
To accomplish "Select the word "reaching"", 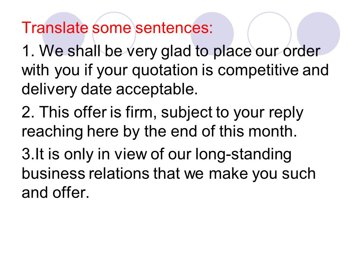I will click(52, 132).
